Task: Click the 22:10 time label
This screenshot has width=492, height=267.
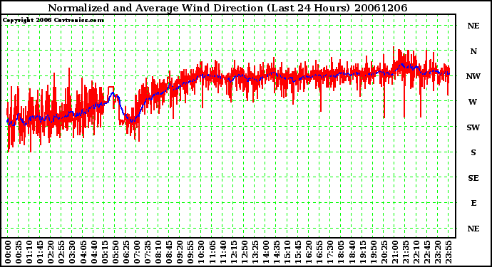Action: [416, 252]
